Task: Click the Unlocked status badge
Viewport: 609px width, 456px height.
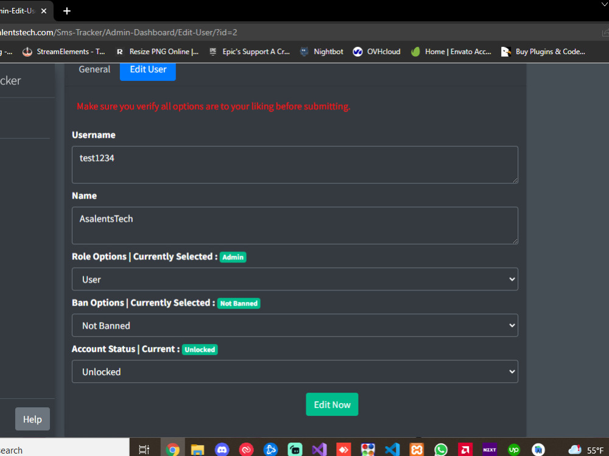Action: click(x=200, y=349)
